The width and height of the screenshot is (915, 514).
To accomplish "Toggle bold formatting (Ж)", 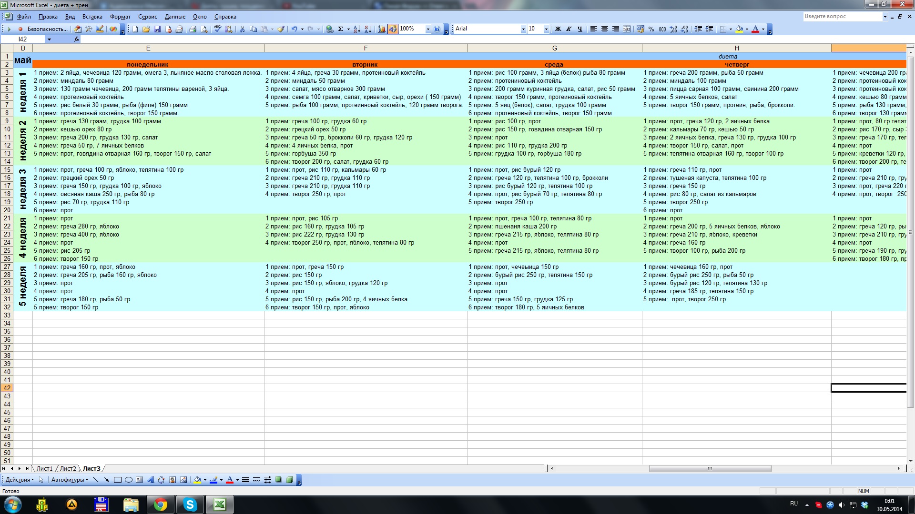I will coord(558,29).
